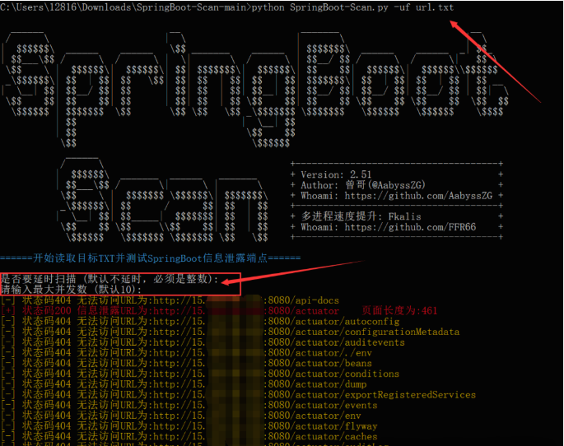Click the output line ending in /api-docs
Screen dimensions: 564x446
click(170, 300)
